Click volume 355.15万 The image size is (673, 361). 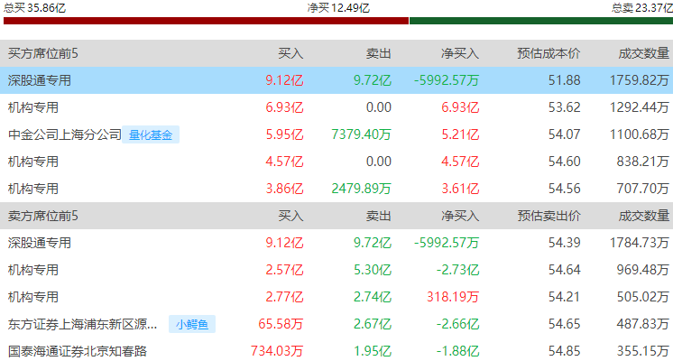tap(643, 351)
